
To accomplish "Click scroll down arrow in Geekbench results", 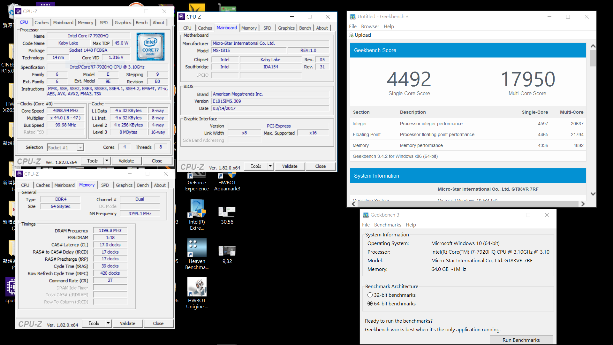I will pyautogui.click(x=593, y=194).
